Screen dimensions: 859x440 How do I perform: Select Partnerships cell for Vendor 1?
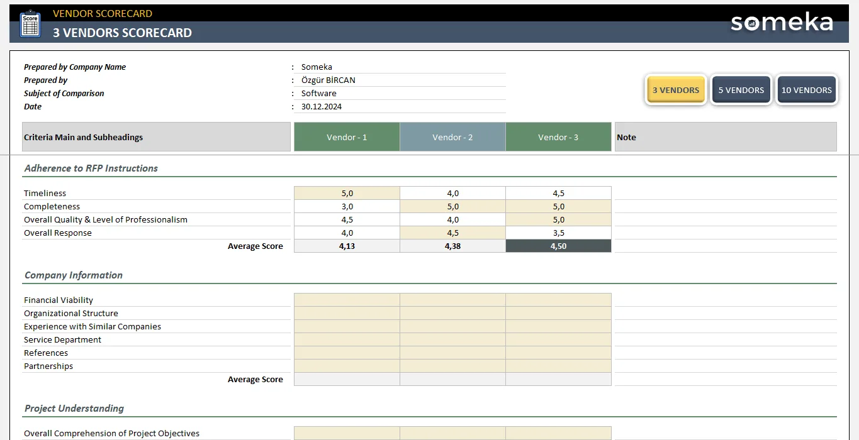click(347, 366)
